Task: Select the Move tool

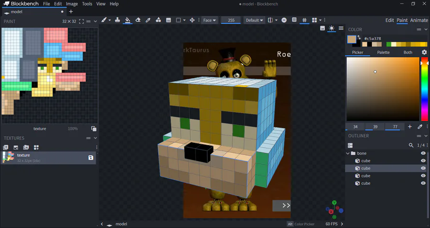Action: coord(192,20)
